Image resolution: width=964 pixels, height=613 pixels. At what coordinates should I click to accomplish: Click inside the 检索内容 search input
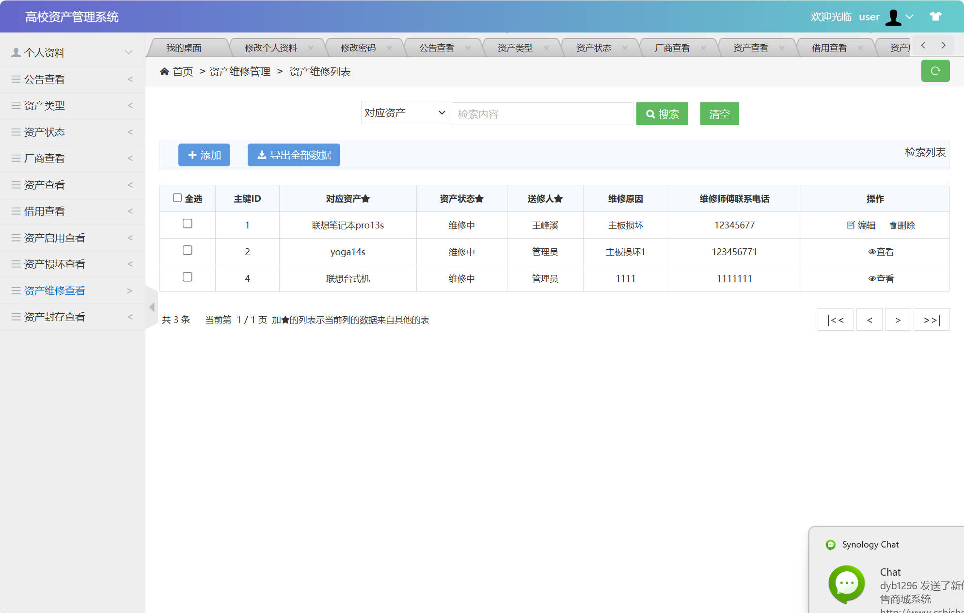(542, 113)
